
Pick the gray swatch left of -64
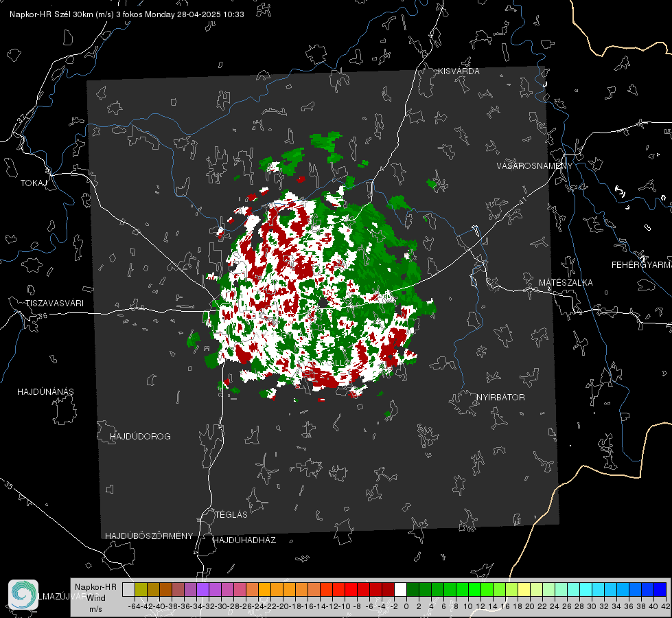click(x=128, y=589)
